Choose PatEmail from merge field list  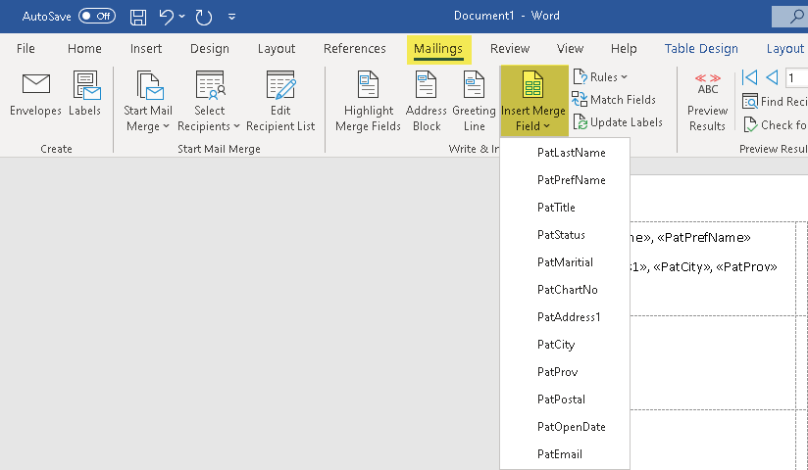(x=560, y=454)
